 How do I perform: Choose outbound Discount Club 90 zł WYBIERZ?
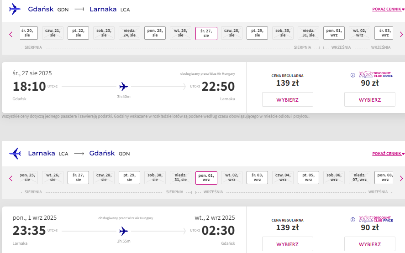(x=370, y=99)
